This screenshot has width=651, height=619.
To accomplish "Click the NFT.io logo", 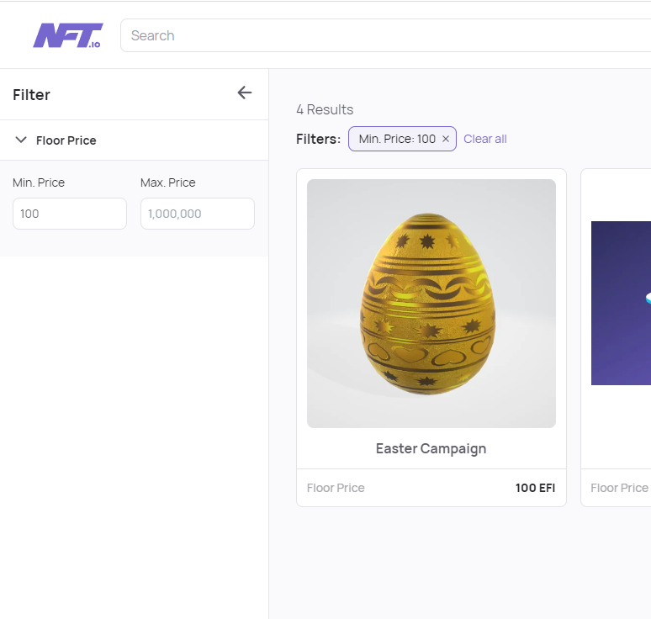I will [x=67, y=35].
